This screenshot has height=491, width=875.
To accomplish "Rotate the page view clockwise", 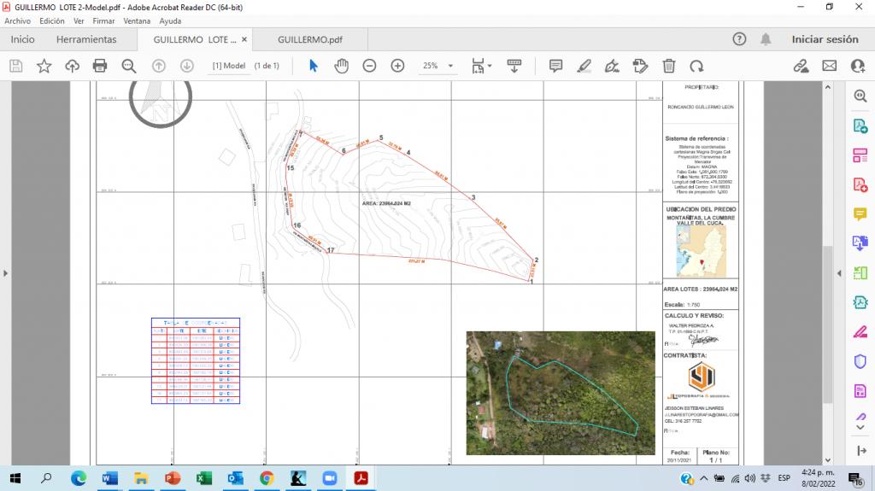I will [696, 66].
